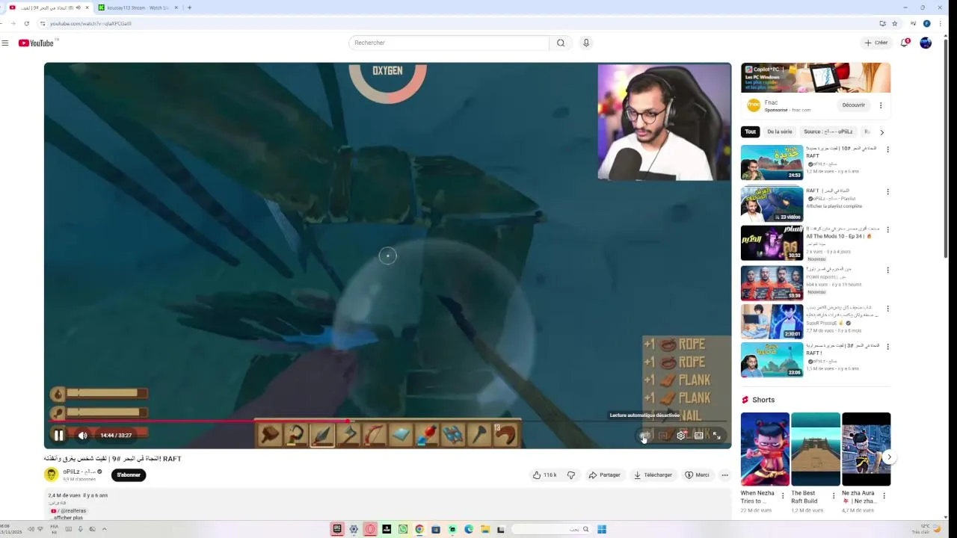Open options for the 2:30:01 video
This screenshot has width=957, height=538.
pyautogui.click(x=887, y=309)
